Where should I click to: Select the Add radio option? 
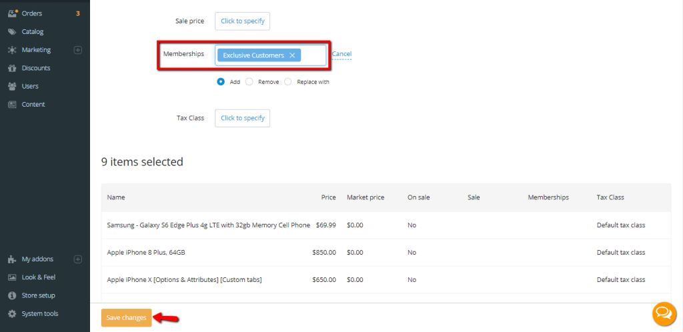(221, 81)
